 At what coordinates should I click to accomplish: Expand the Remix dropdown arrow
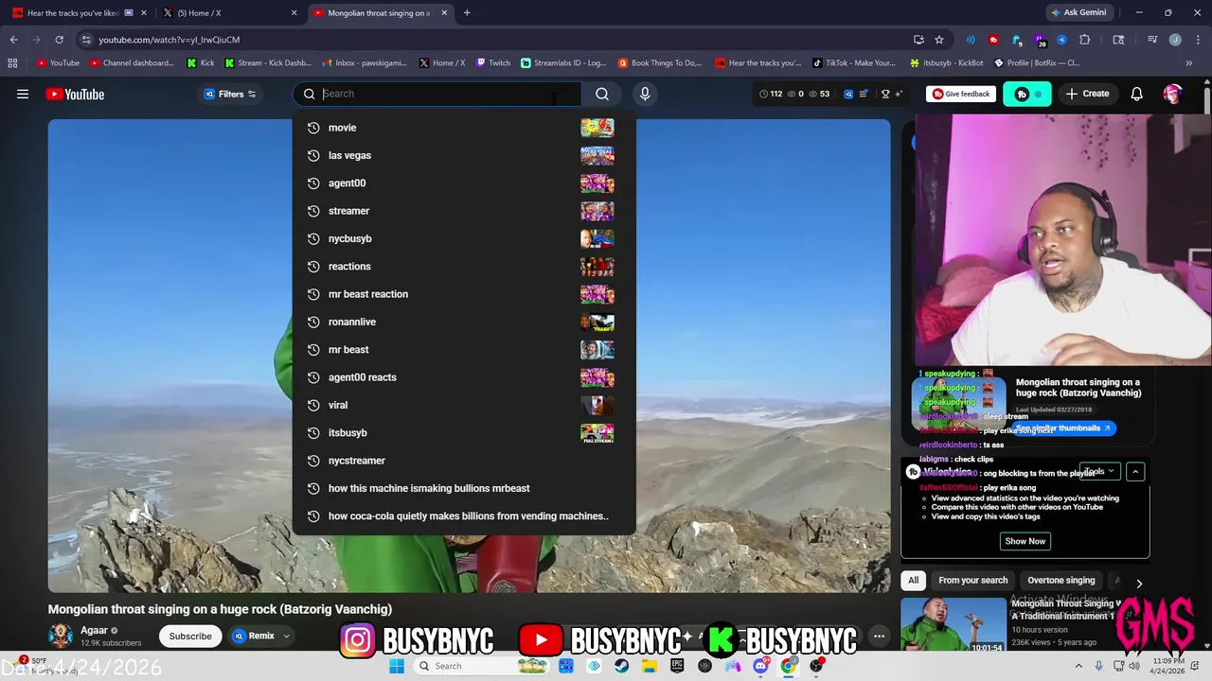click(x=286, y=637)
